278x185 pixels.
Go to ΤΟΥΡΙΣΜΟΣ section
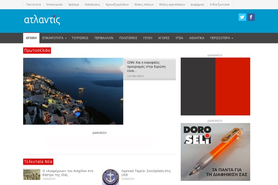point(80,38)
